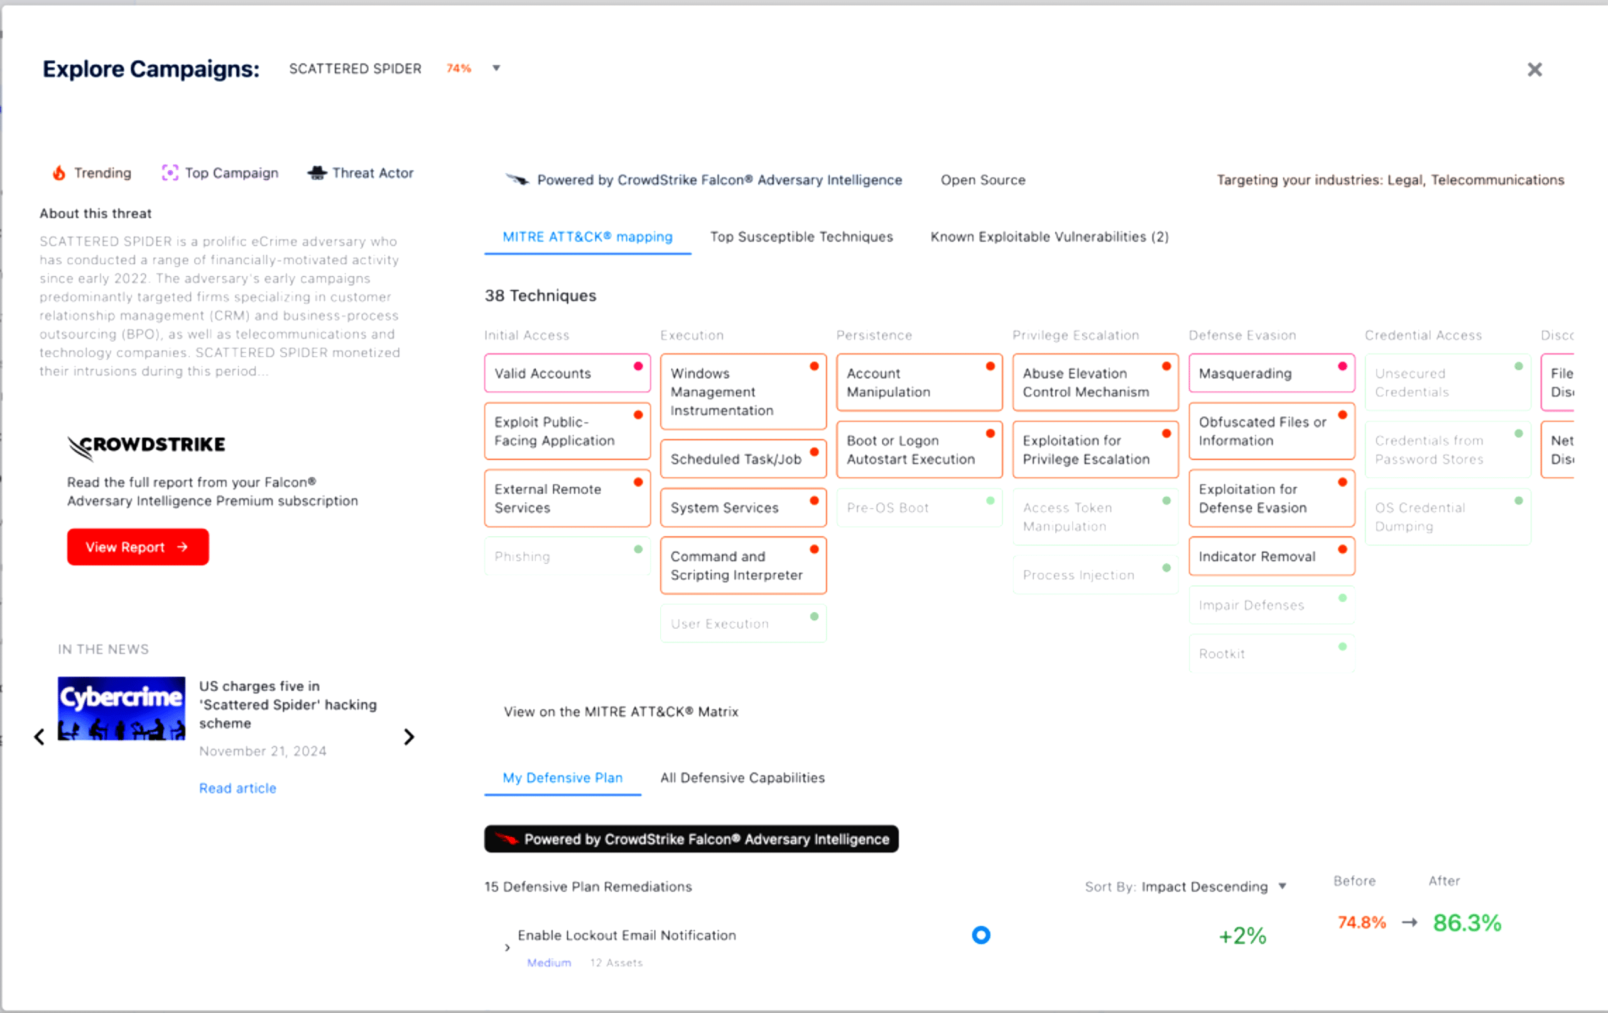Click the 86.3% after score
This screenshot has height=1013, width=1608.
click(x=1467, y=923)
